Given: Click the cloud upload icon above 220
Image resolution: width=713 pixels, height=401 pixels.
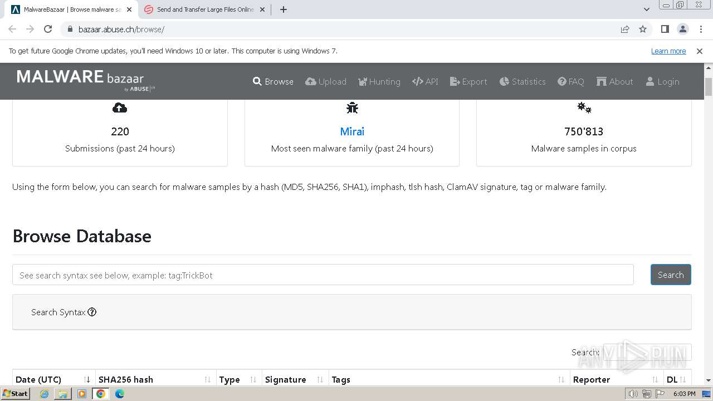Looking at the screenshot, I should pos(120,107).
